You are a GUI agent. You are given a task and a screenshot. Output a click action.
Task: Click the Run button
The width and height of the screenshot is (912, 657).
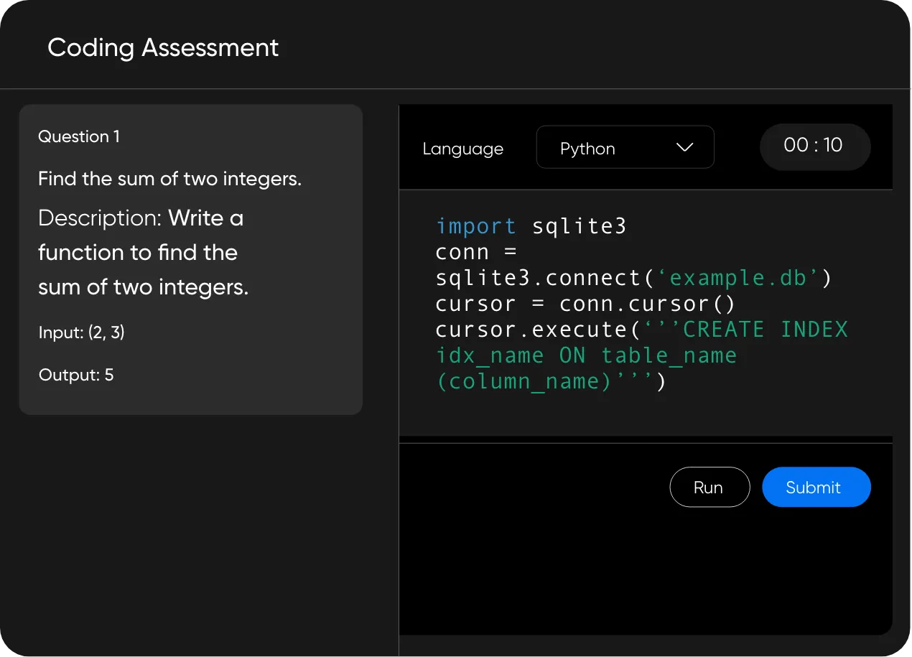[x=709, y=488]
